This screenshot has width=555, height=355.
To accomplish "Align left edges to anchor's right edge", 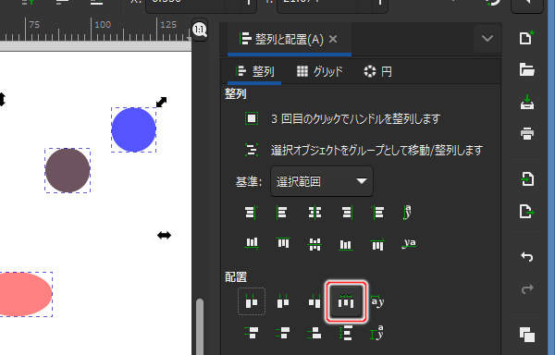I will pos(378,213).
